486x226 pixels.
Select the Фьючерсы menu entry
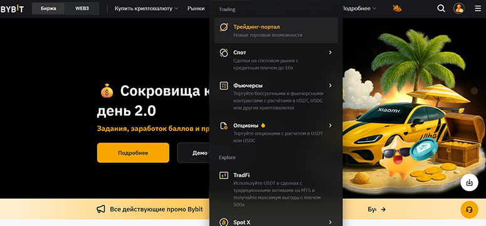pyautogui.click(x=276, y=96)
